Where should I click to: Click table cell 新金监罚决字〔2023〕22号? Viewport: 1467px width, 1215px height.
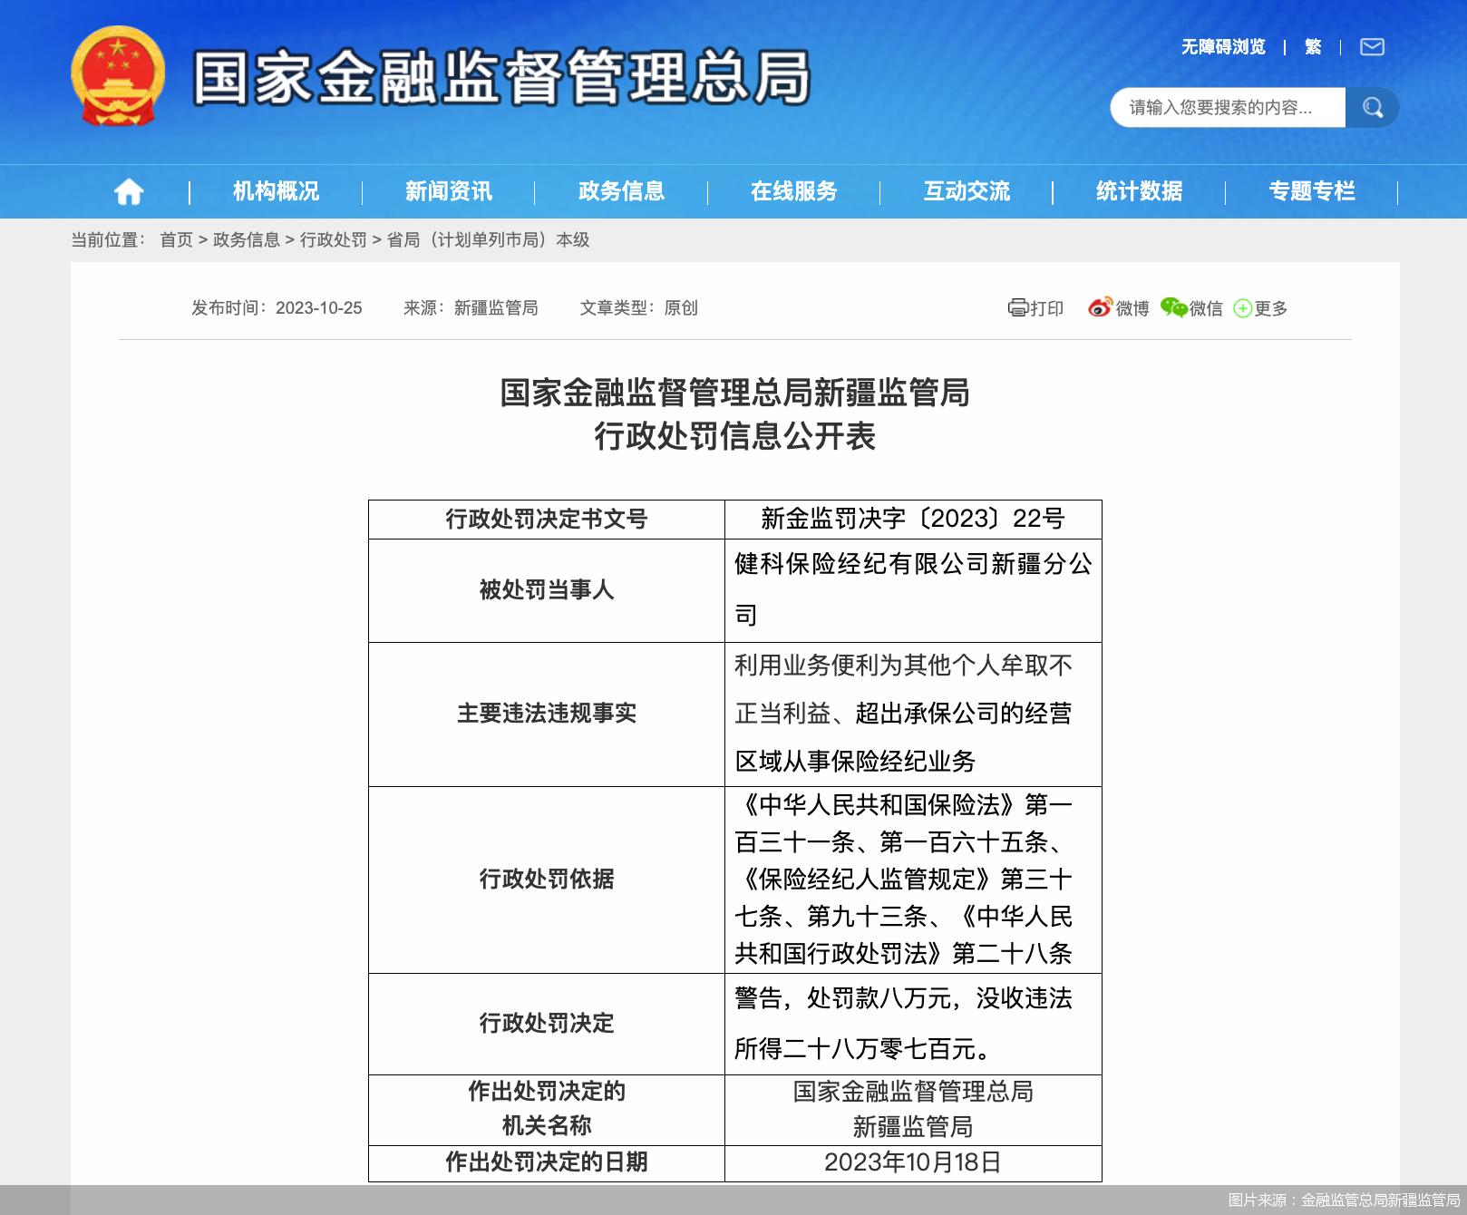[x=913, y=520]
